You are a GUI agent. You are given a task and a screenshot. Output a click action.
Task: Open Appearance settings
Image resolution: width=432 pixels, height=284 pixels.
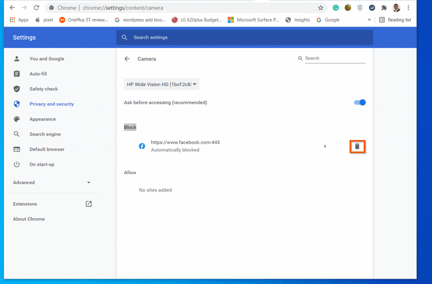43,119
